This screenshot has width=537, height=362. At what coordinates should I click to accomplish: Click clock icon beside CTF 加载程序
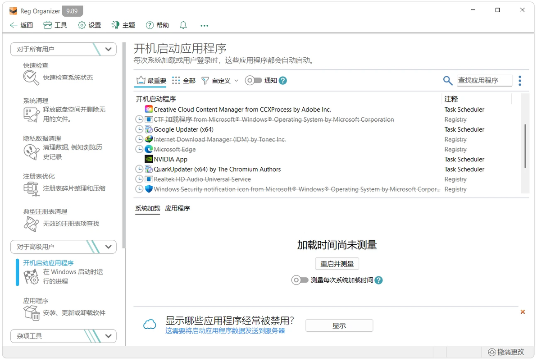coord(139,119)
